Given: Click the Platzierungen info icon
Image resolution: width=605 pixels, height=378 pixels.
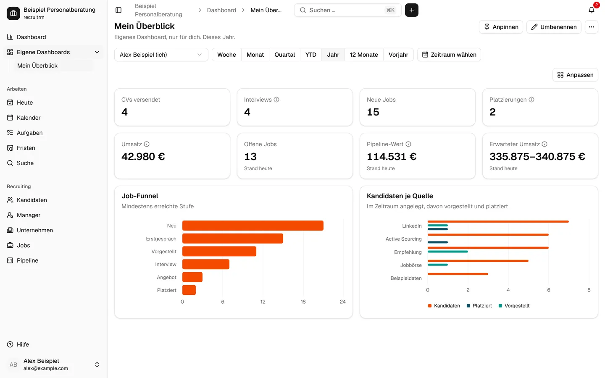Looking at the screenshot, I should point(531,100).
